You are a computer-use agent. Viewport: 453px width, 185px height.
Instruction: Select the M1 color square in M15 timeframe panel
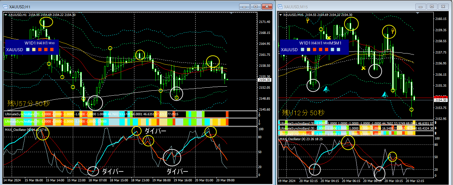point(339,49)
